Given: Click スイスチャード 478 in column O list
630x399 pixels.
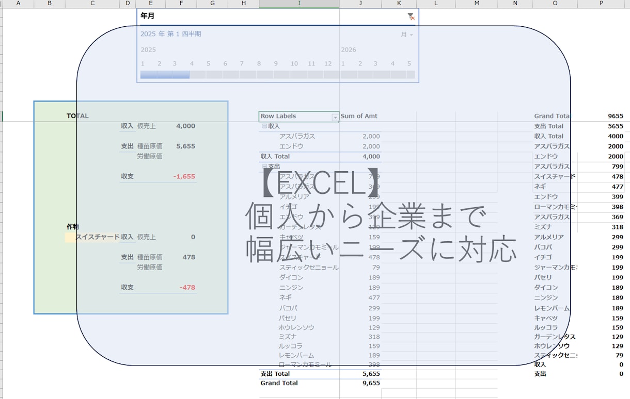Looking at the screenshot, I should (579, 176).
